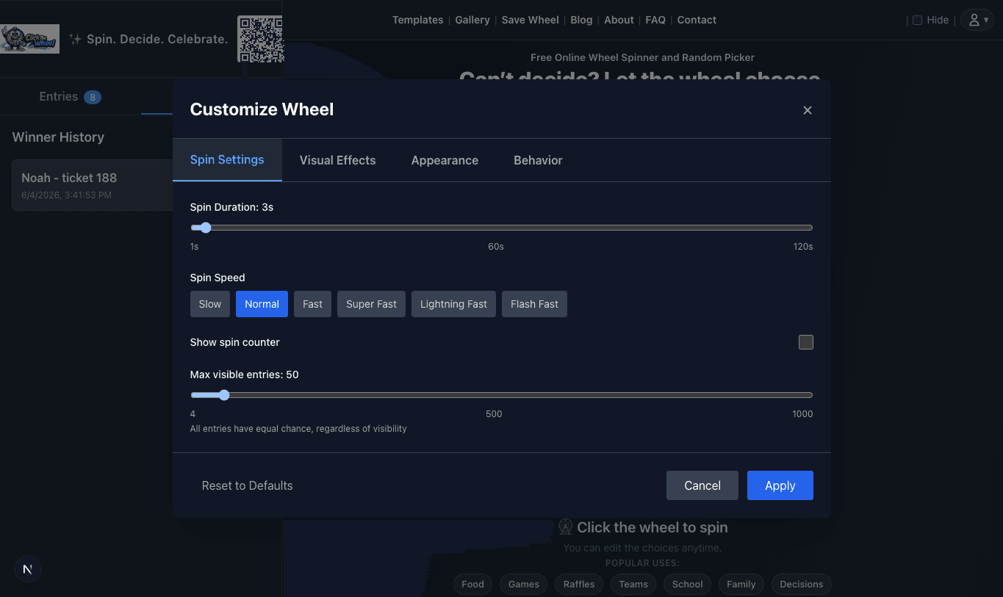Set spin speed to Super Fast
1003x597 pixels.
click(371, 304)
